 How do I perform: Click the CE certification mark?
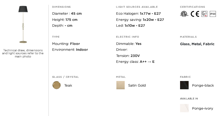195,14
